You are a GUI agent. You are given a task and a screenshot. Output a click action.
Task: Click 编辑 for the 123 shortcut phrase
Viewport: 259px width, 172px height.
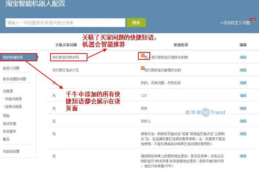(x=243, y=95)
